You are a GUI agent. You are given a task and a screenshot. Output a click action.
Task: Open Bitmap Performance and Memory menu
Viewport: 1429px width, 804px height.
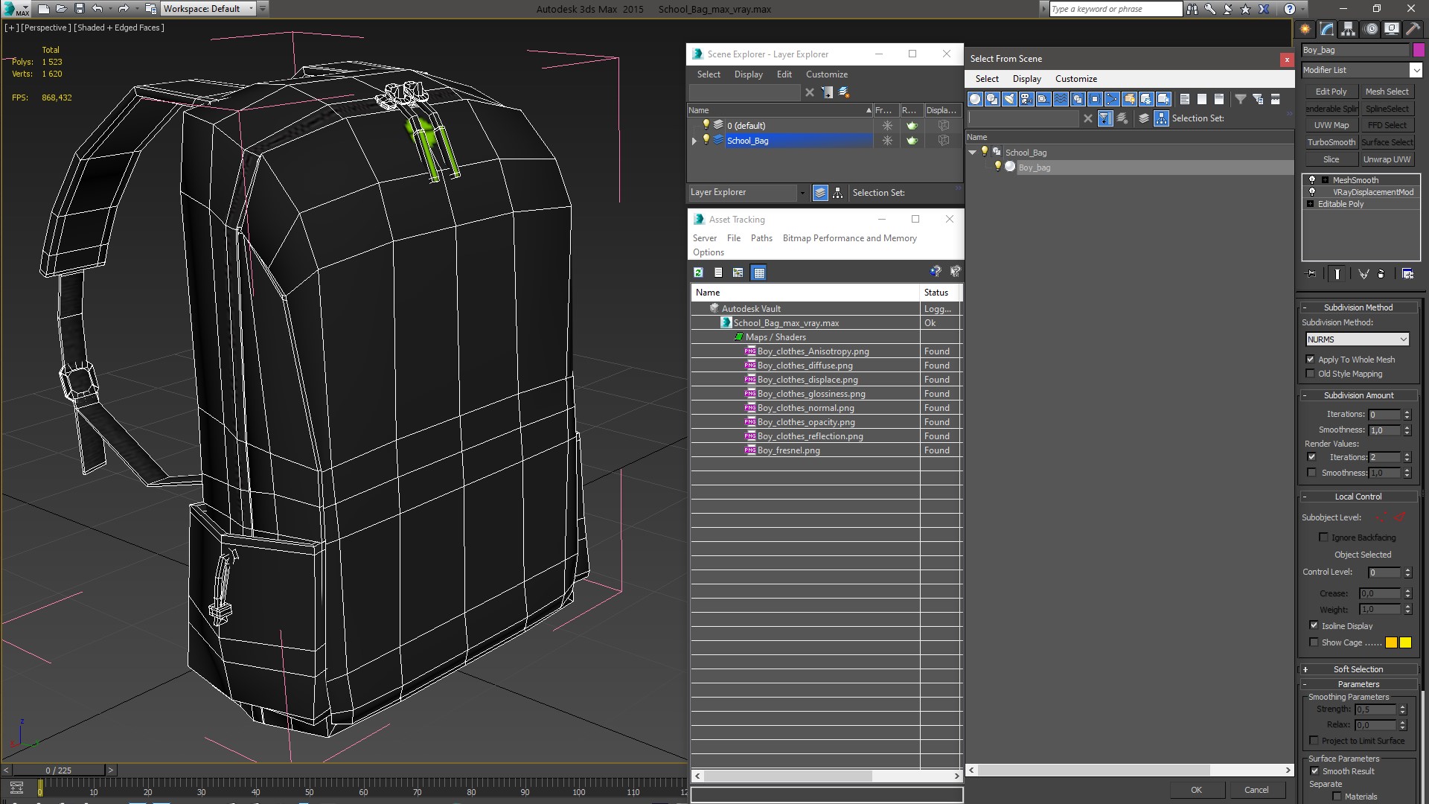(x=849, y=238)
